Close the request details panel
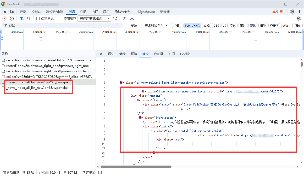The height and width of the screenshot is (176, 304). tap(101, 54)
